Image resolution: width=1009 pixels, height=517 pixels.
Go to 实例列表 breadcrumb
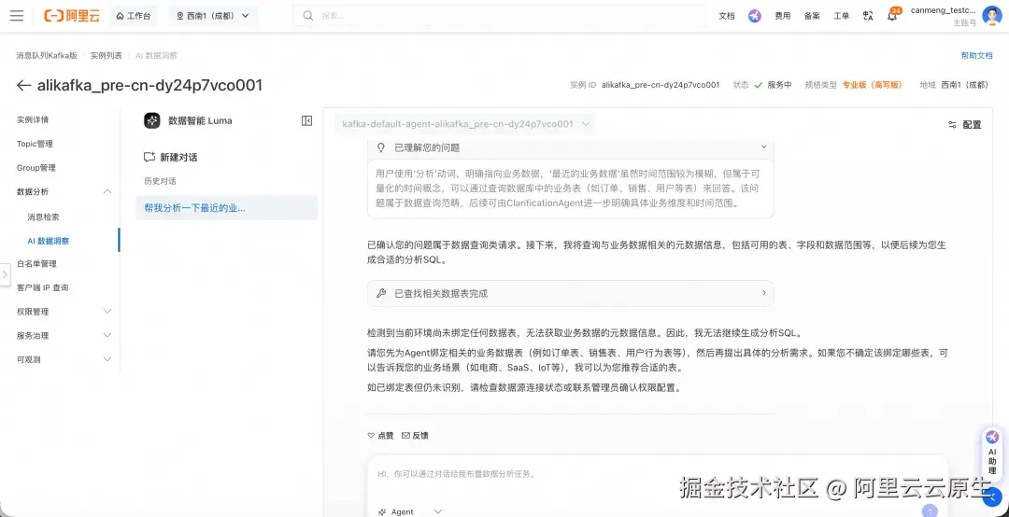[x=107, y=56]
